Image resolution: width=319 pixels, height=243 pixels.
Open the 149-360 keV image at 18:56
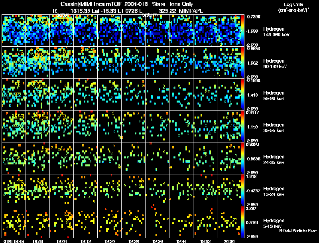pos(37,30)
